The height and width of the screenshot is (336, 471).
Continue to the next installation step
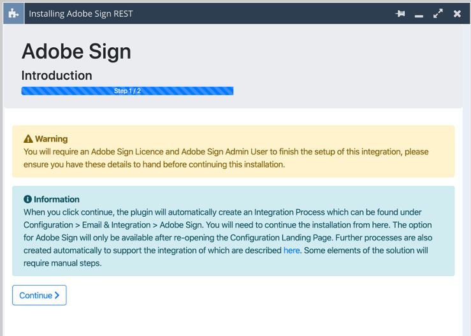point(40,295)
